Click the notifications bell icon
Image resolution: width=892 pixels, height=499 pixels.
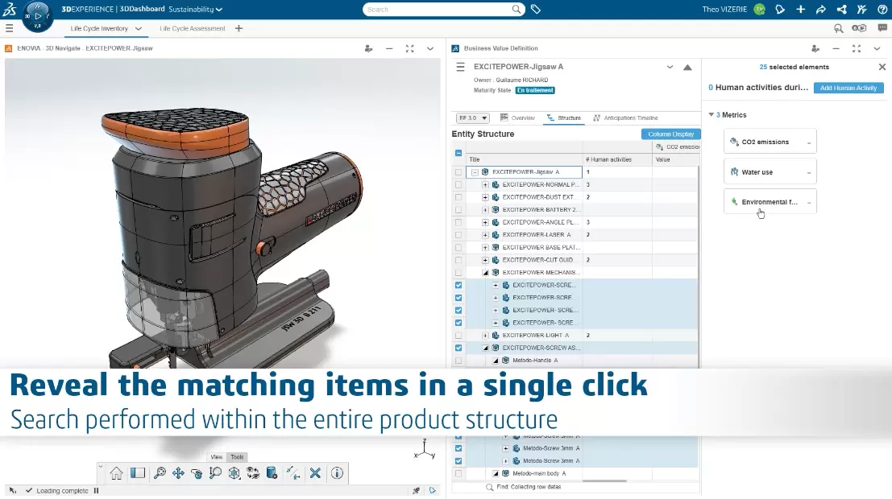coord(779,10)
